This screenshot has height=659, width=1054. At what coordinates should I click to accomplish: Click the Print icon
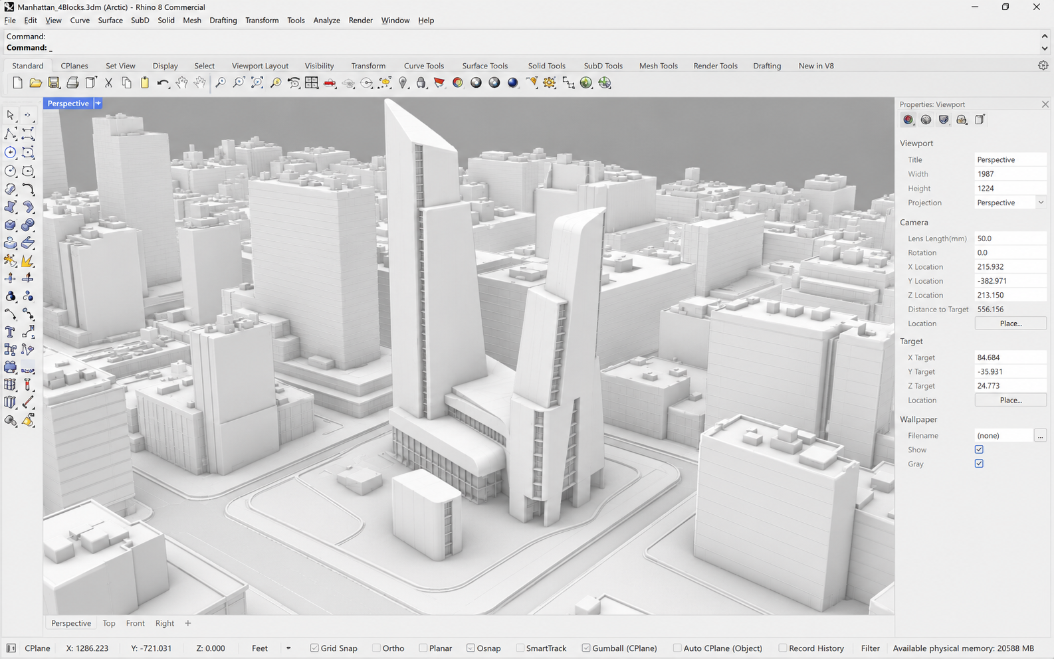click(72, 83)
